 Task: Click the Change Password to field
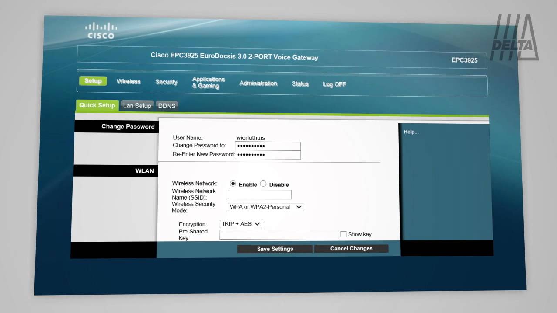pos(268,146)
